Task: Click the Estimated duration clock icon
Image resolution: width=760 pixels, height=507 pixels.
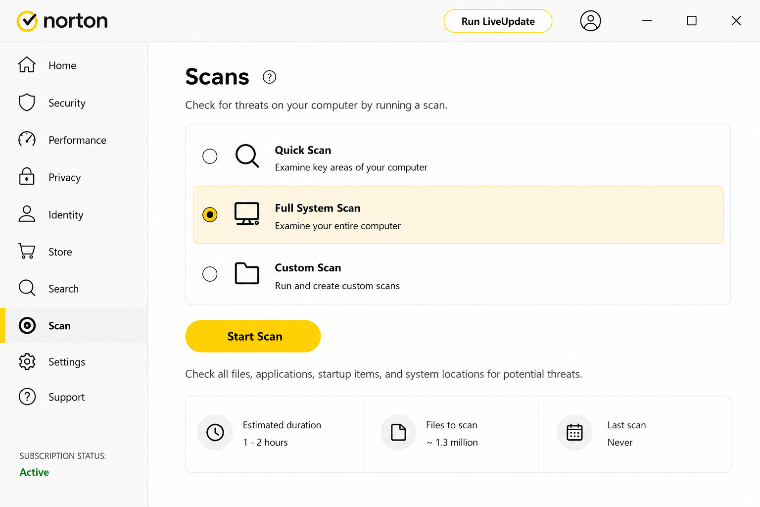Action: (215, 432)
